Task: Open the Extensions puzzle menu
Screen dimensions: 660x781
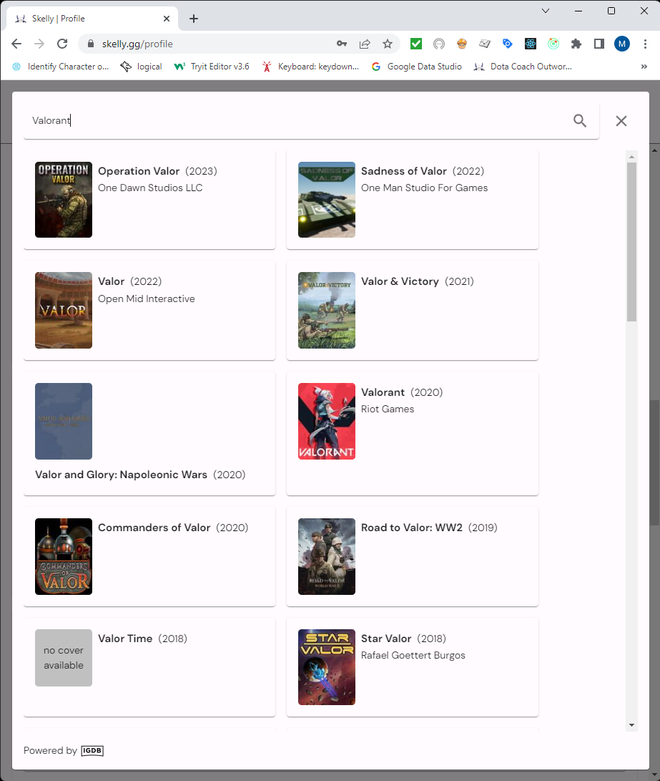Action: 576,44
